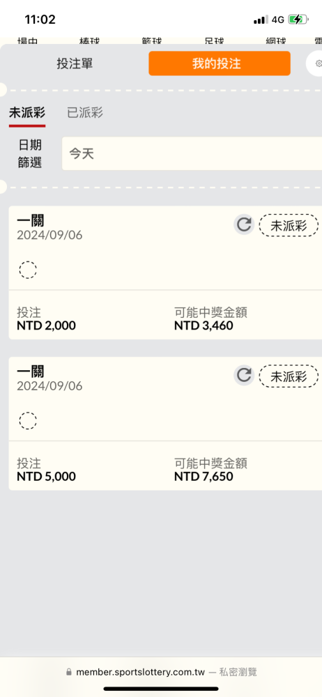Tap 未派彩 status badge on first card
The image size is (322, 697).
(x=289, y=226)
